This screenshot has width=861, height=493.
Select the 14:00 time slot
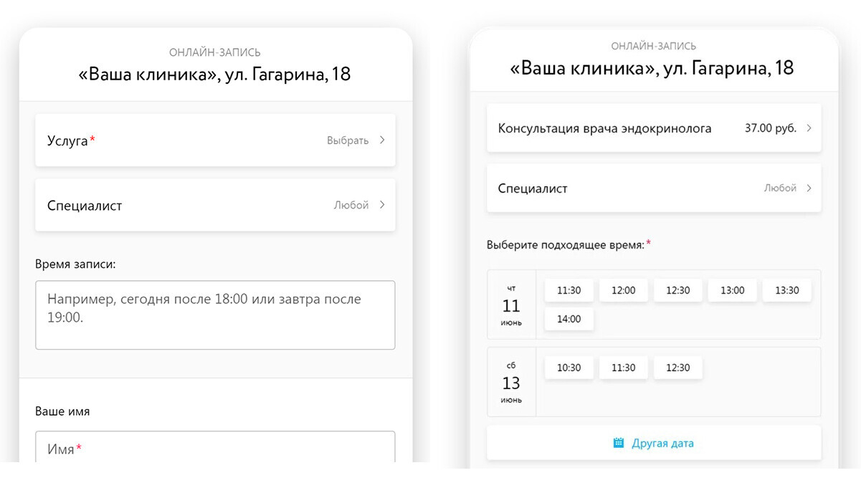569,319
